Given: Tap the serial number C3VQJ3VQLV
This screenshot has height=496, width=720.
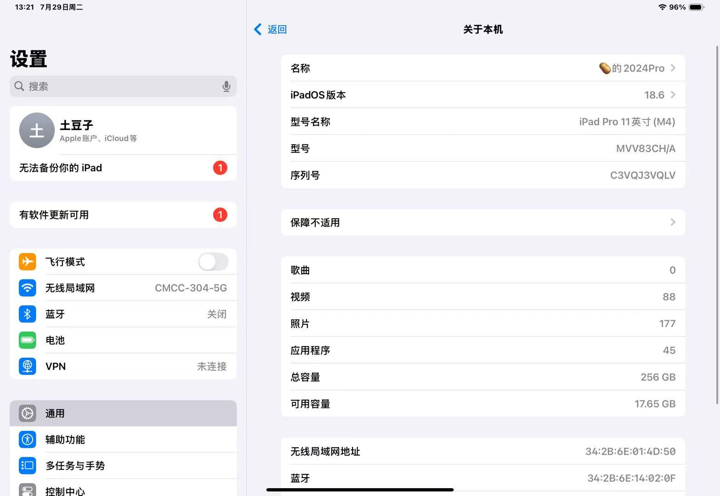Looking at the screenshot, I should click(x=643, y=175).
